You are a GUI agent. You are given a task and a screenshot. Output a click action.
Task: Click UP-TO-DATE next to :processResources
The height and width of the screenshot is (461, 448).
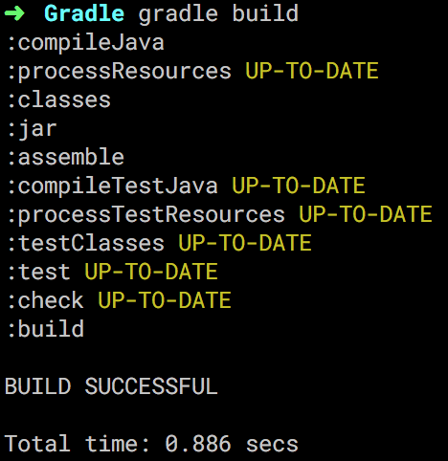(x=312, y=71)
